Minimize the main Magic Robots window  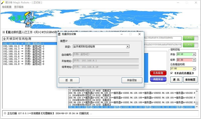tap(178, 3)
